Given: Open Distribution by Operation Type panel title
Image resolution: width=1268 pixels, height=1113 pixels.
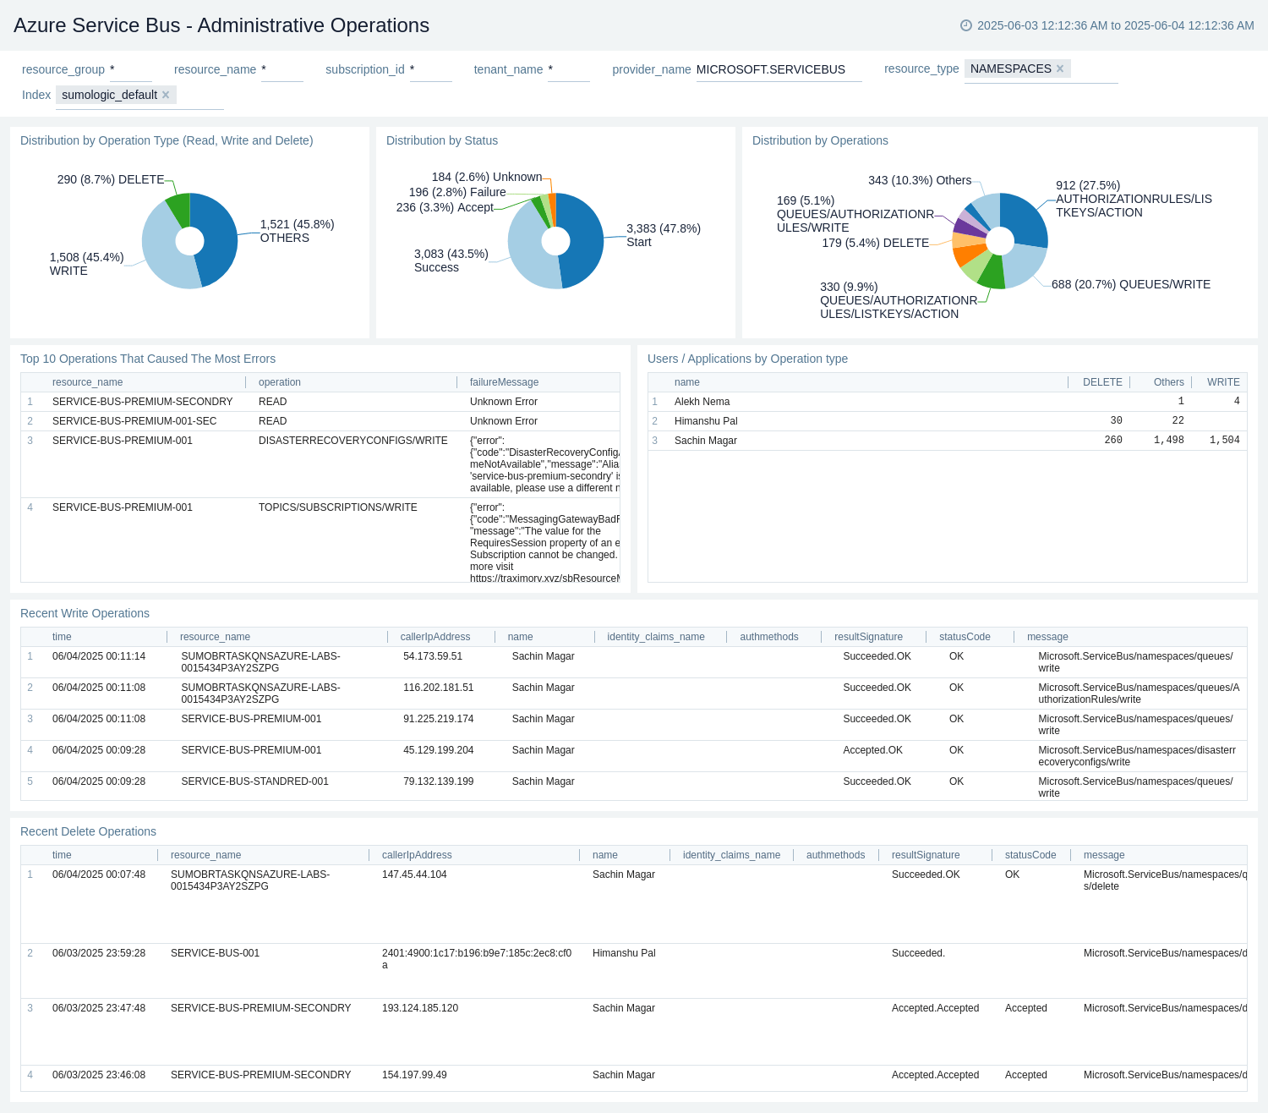Looking at the screenshot, I should [x=167, y=140].
